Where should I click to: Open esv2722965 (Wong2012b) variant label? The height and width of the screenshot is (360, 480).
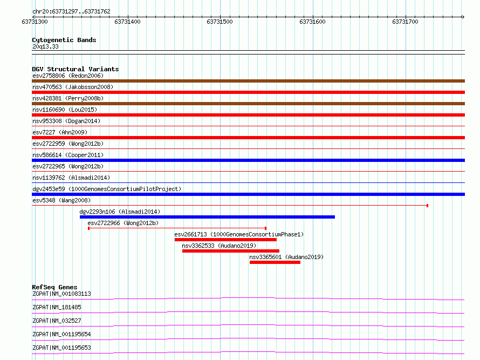tap(68, 166)
